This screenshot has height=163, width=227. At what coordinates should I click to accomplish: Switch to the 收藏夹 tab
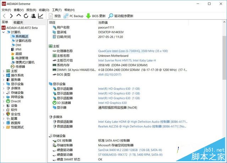tap(18, 22)
